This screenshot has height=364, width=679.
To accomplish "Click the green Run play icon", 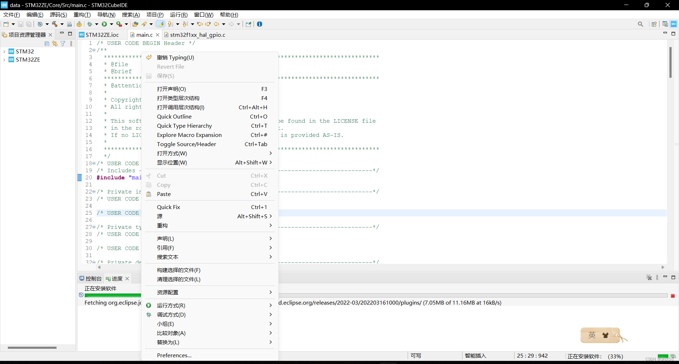I will tap(104, 24).
